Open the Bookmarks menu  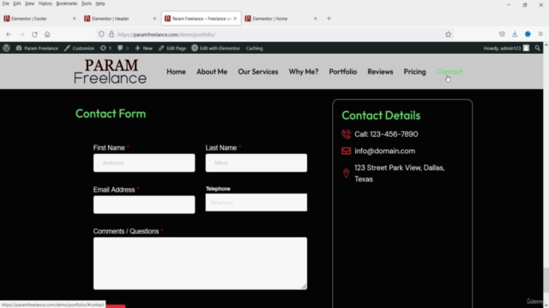[x=67, y=3]
